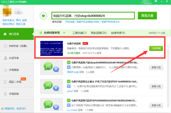Switch to 在线专家(9) tab
171x113 pixels.
(x=118, y=33)
